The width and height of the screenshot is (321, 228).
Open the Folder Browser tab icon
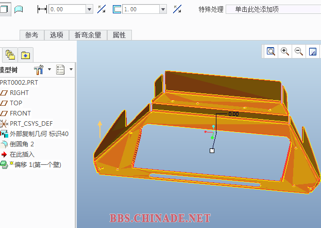pos(10,54)
